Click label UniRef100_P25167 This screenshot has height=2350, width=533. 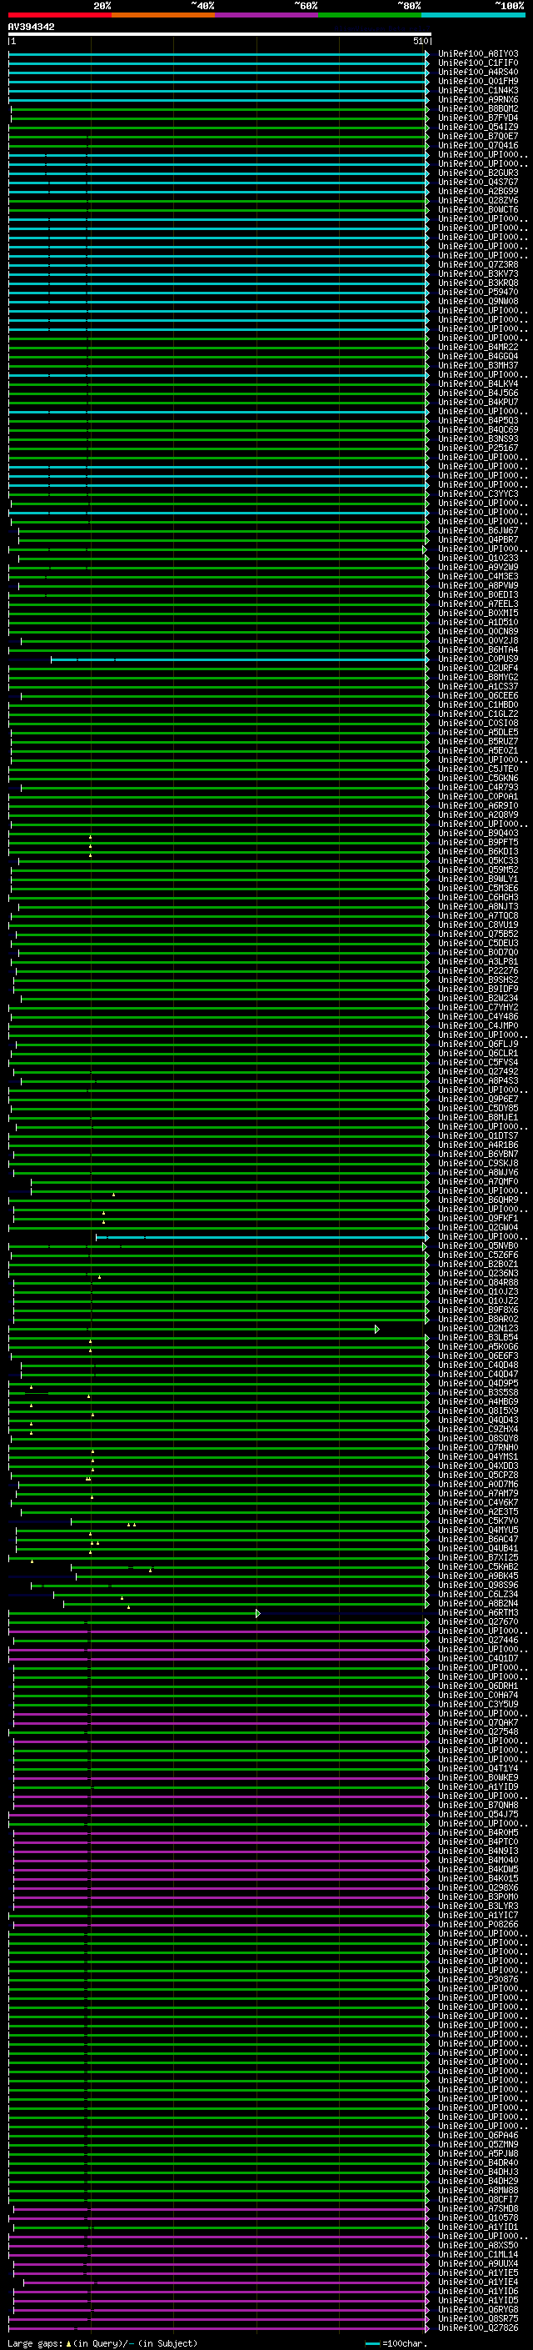tap(478, 448)
